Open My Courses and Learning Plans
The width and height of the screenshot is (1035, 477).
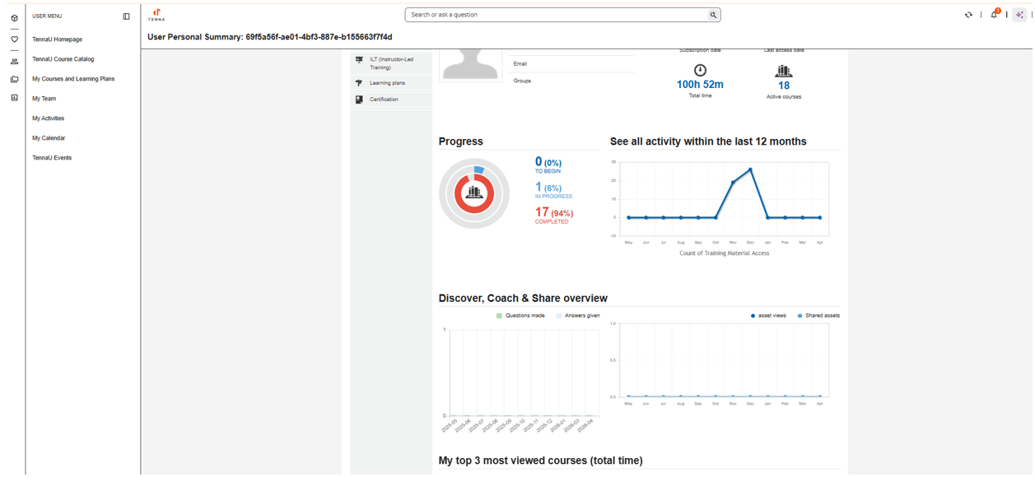[x=73, y=79]
